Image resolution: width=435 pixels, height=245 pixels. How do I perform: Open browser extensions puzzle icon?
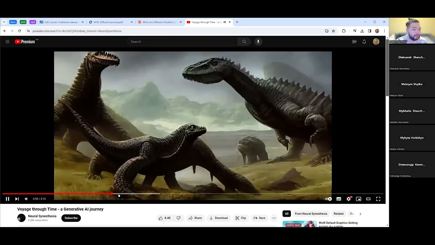coord(344,31)
